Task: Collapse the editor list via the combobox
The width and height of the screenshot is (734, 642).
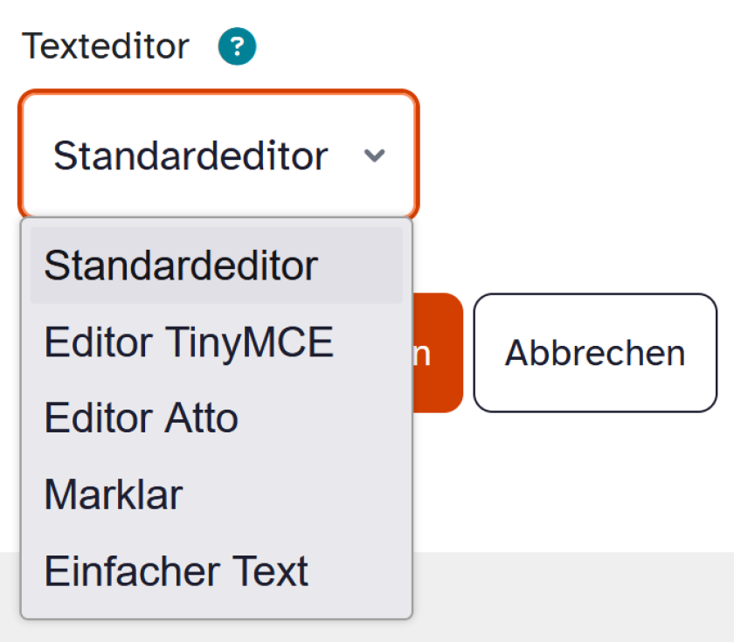Action: [x=218, y=155]
